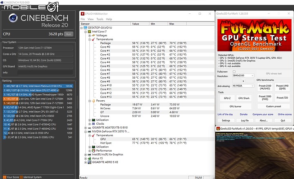
Task: Open the Log file in FurMark
Action: 245,121
